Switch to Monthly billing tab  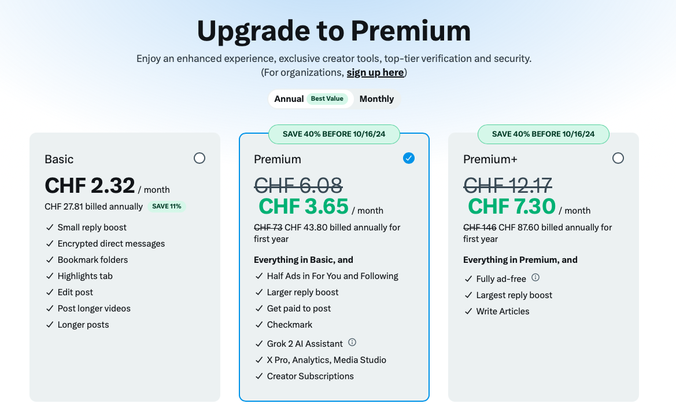click(x=376, y=99)
